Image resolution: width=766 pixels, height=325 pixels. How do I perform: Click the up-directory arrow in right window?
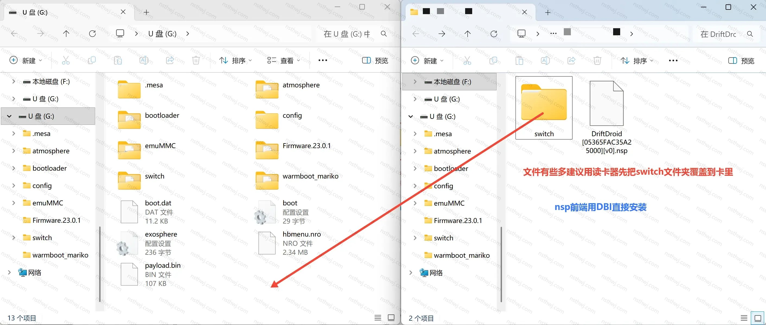point(468,34)
